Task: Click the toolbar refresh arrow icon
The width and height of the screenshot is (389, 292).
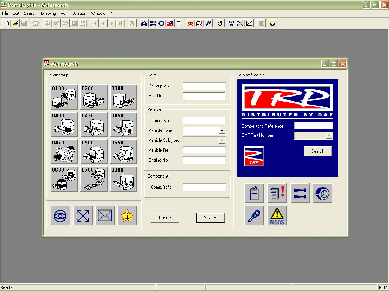Action: pyautogui.click(x=220, y=23)
